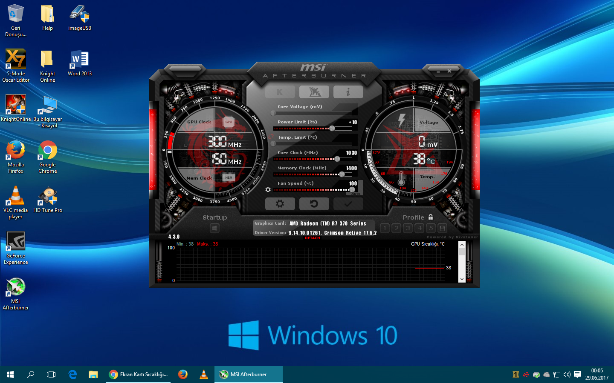Toggle the Profile lock icon
This screenshot has height=383, width=614.
click(x=431, y=217)
